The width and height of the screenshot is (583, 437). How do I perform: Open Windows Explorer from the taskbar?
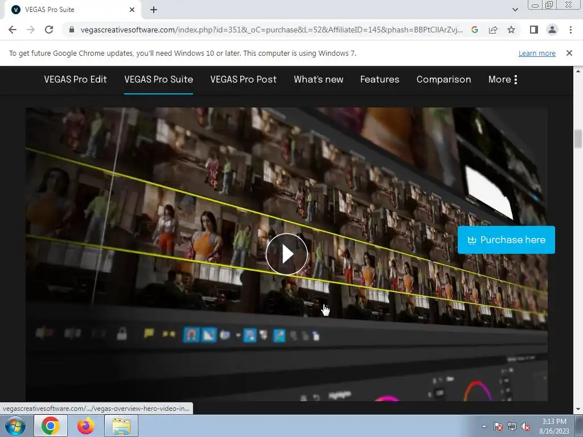[x=121, y=426]
